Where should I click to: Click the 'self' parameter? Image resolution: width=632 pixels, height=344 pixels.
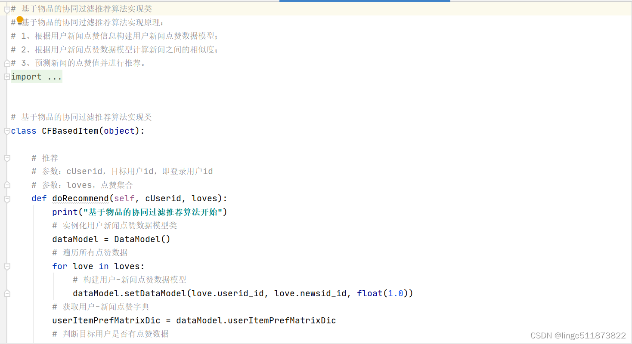click(x=124, y=198)
